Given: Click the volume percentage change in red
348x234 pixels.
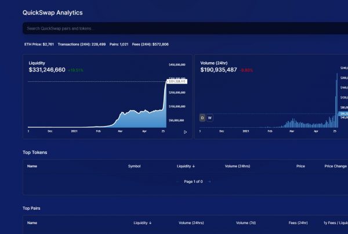Looking at the screenshot, I should pos(246,70).
